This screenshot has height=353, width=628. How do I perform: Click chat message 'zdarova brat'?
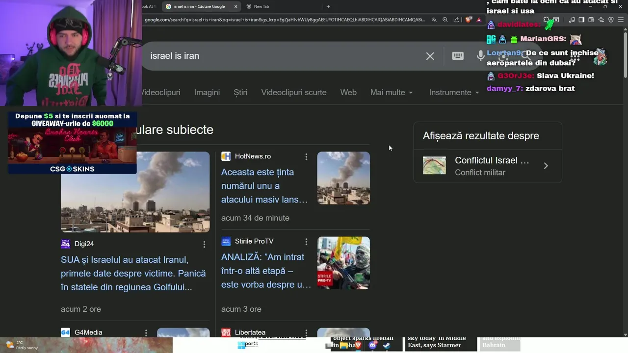[x=550, y=88]
